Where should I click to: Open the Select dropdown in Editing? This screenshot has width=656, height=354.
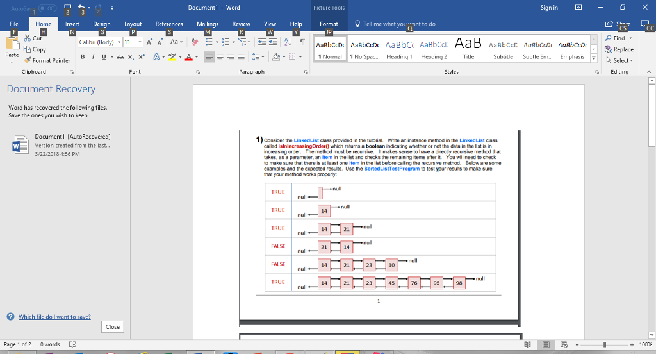tap(620, 60)
